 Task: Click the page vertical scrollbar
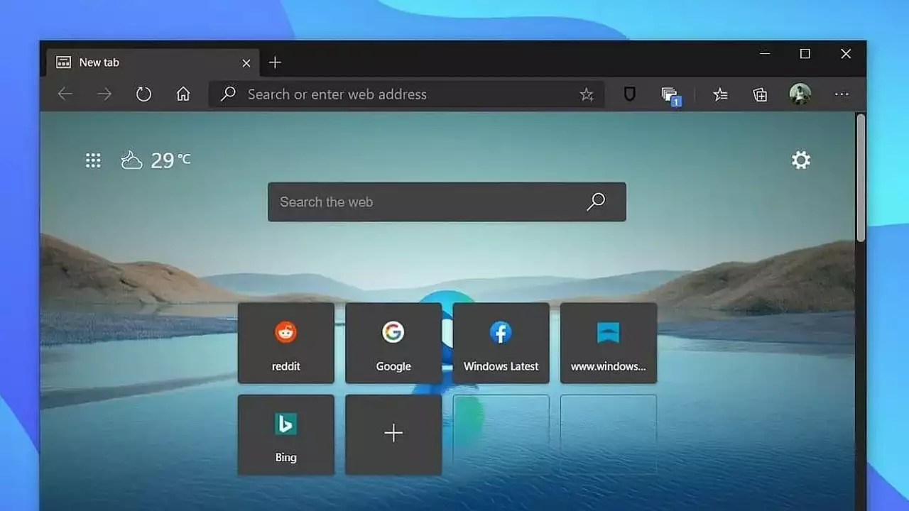[861, 177]
